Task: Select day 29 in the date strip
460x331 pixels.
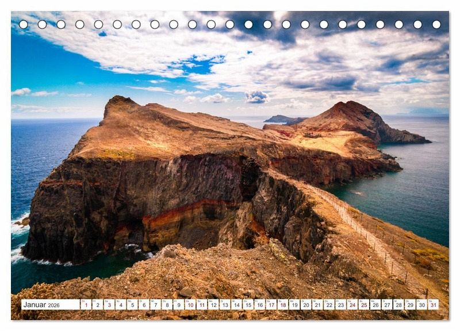Action: 411,305
